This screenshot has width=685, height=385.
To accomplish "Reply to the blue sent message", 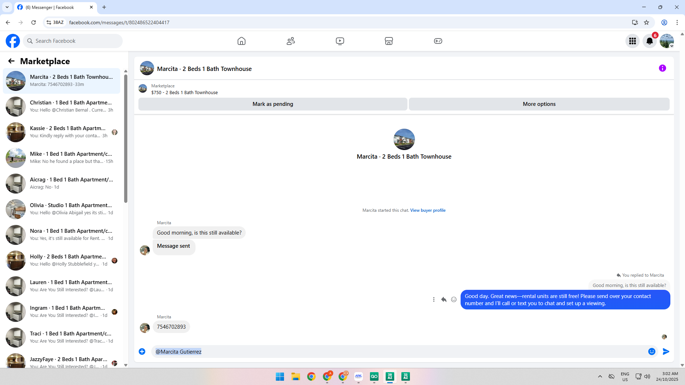I will coord(444,299).
